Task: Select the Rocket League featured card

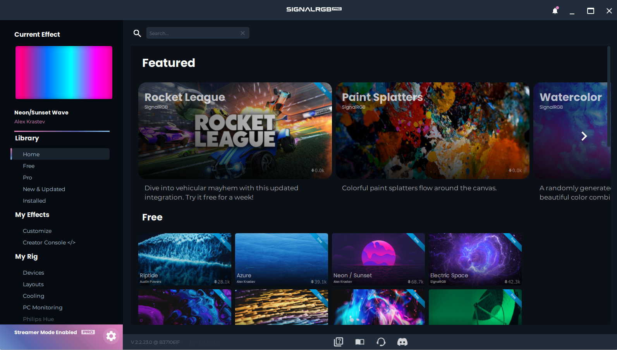Action: pyautogui.click(x=235, y=131)
